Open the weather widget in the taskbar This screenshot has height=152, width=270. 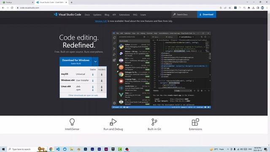coord(216,149)
